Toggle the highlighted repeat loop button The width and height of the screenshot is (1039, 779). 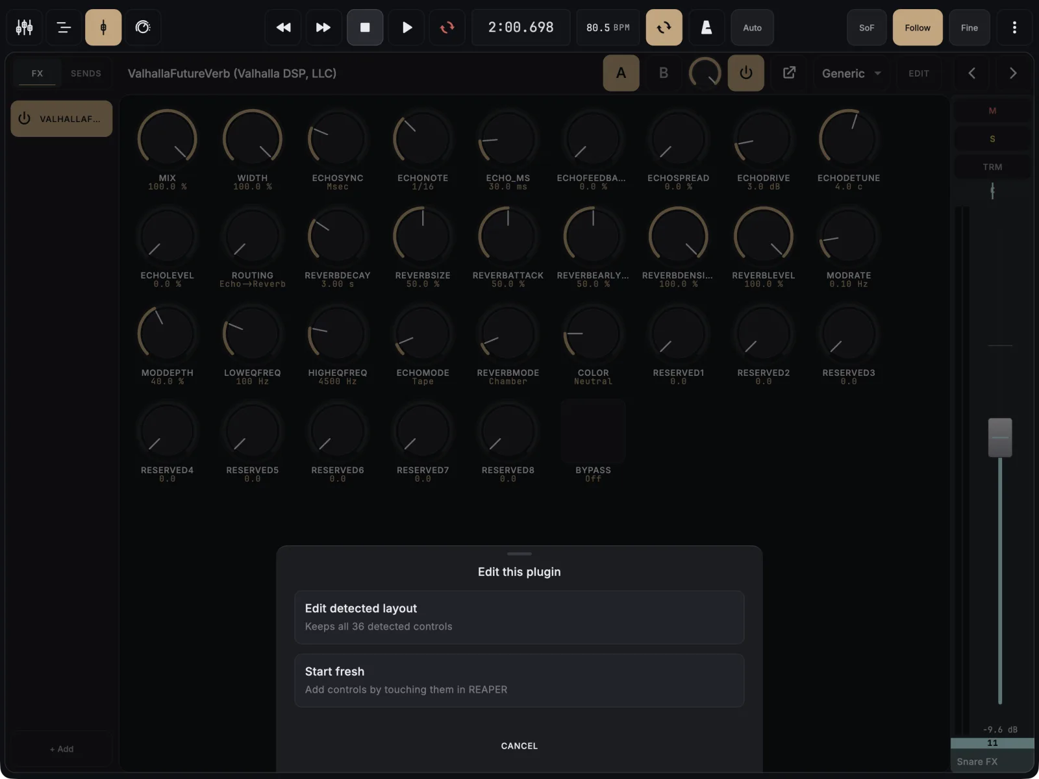click(664, 27)
